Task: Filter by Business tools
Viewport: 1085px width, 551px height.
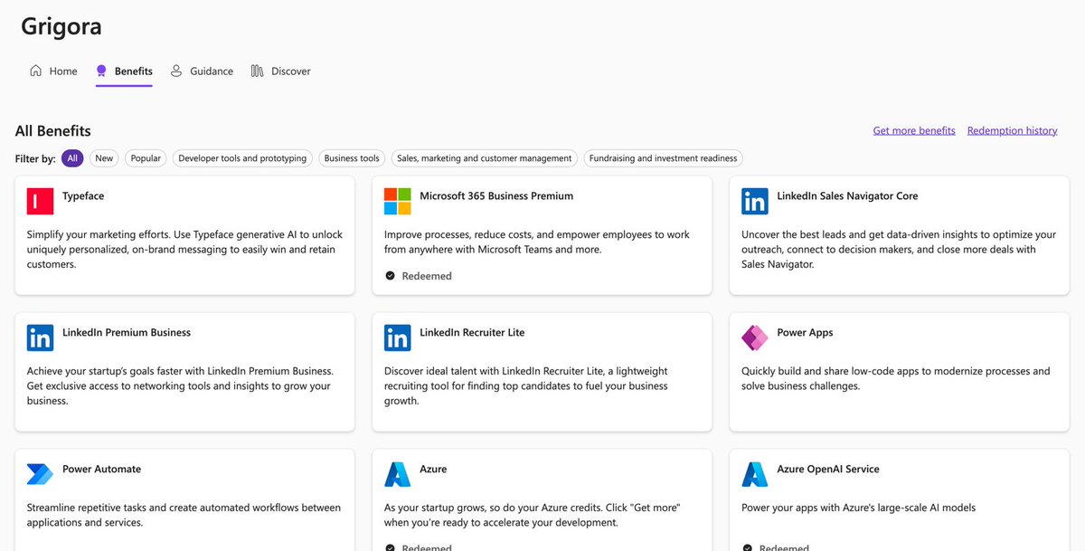Action: pyautogui.click(x=352, y=158)
